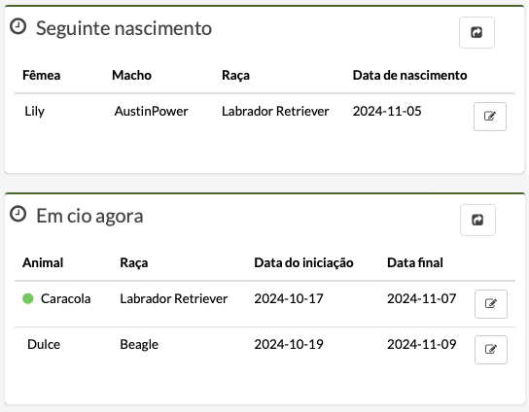Select the Fêmea column header

click(42, 75)
